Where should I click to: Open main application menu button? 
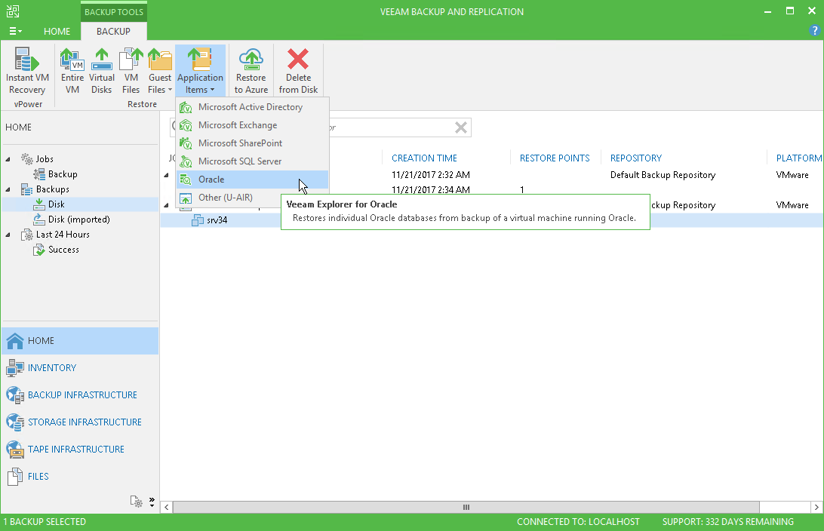(x=15, y=31)
